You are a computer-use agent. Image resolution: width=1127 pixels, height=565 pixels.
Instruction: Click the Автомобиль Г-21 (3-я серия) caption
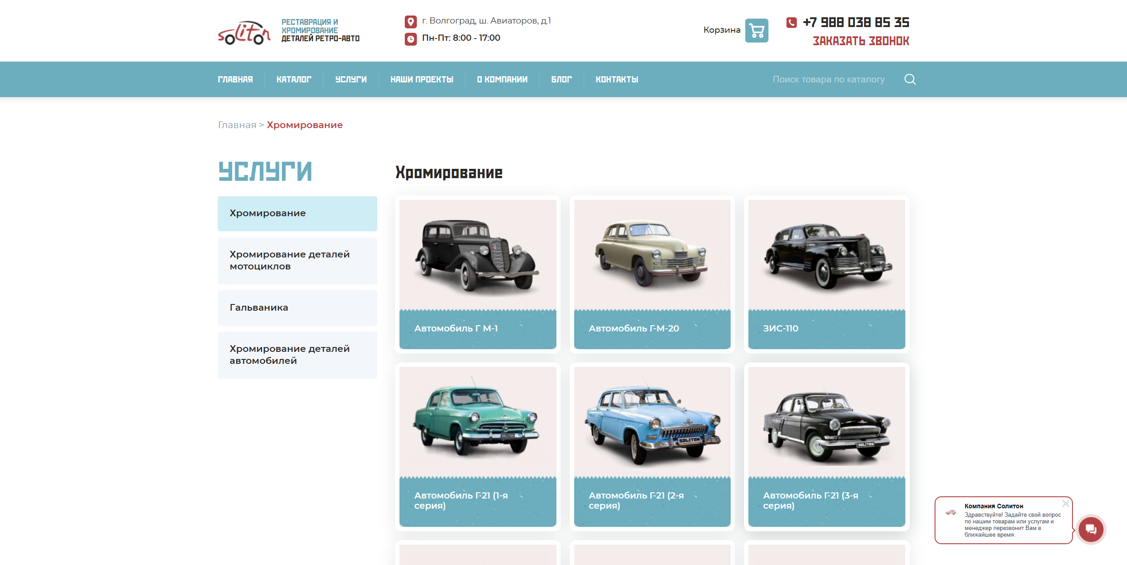[x=810, y=500]
